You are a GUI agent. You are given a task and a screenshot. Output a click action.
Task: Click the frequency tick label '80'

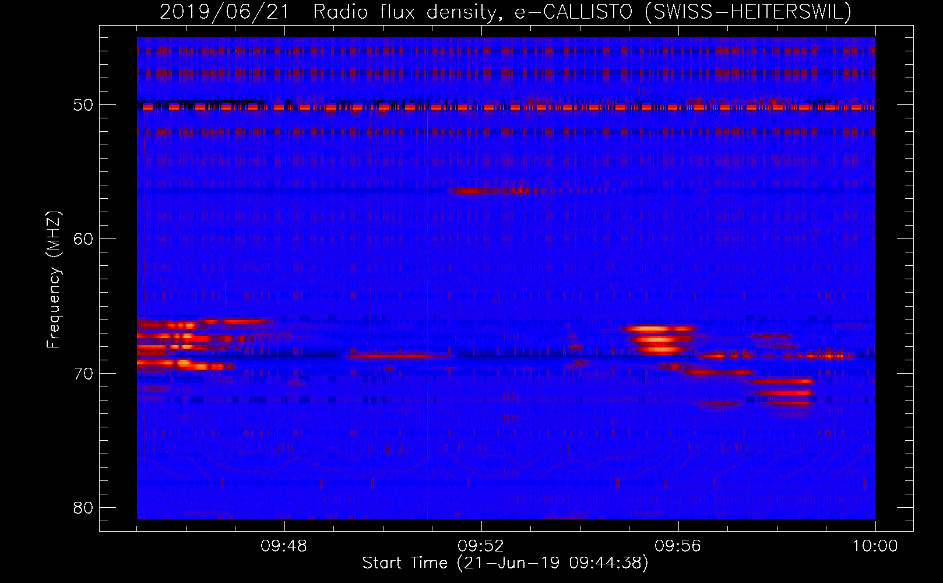(83, 507)
